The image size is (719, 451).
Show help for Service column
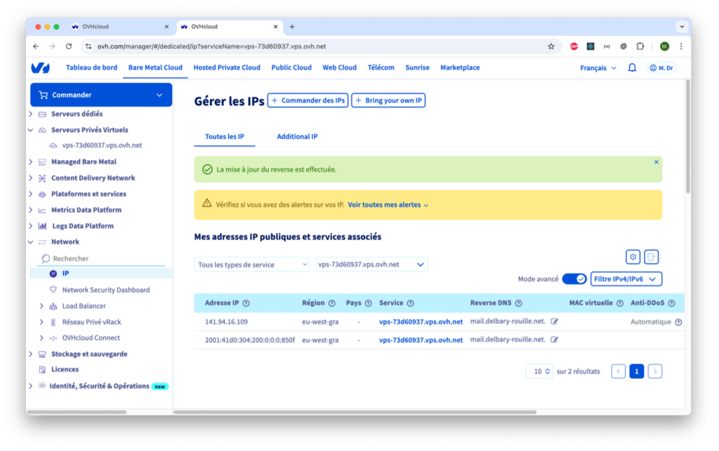410,303
